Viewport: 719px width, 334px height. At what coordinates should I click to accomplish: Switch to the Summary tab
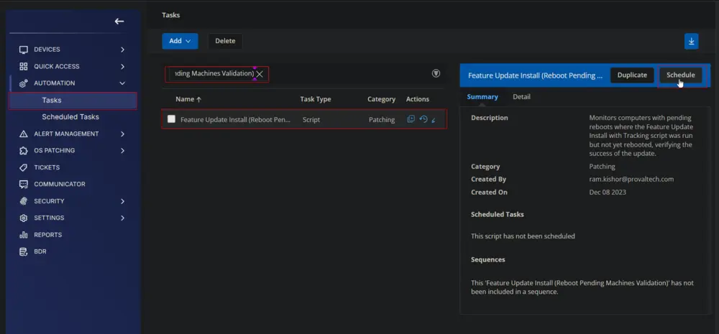pos(482,97)
